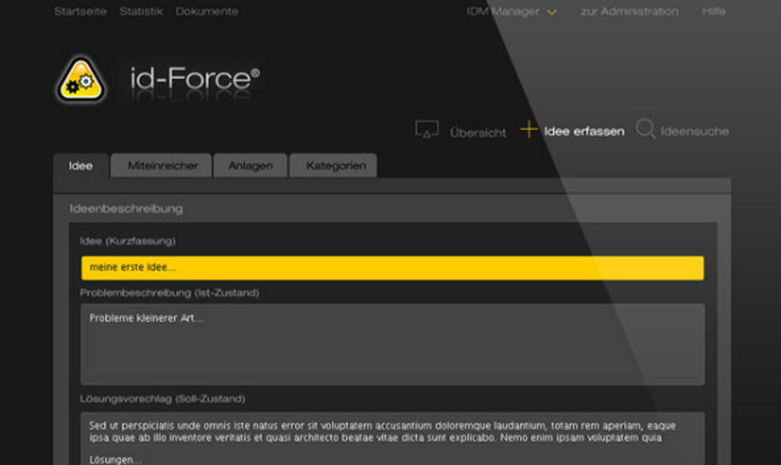This screenshot has height=465, width=781.
Task: Click the id-Force yellow gear logo
Action: 81,80
